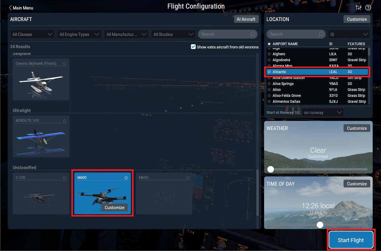Star the C-130 aircraft as favorite
This screenshot has height=251, width=381.
pos(65,178)
